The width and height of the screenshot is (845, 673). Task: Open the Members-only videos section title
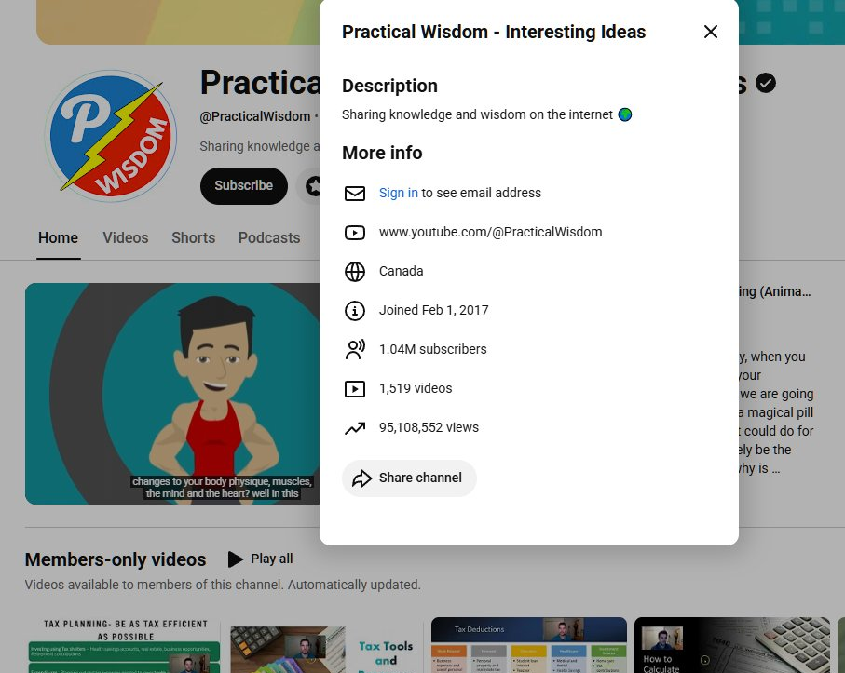(116, 559)
